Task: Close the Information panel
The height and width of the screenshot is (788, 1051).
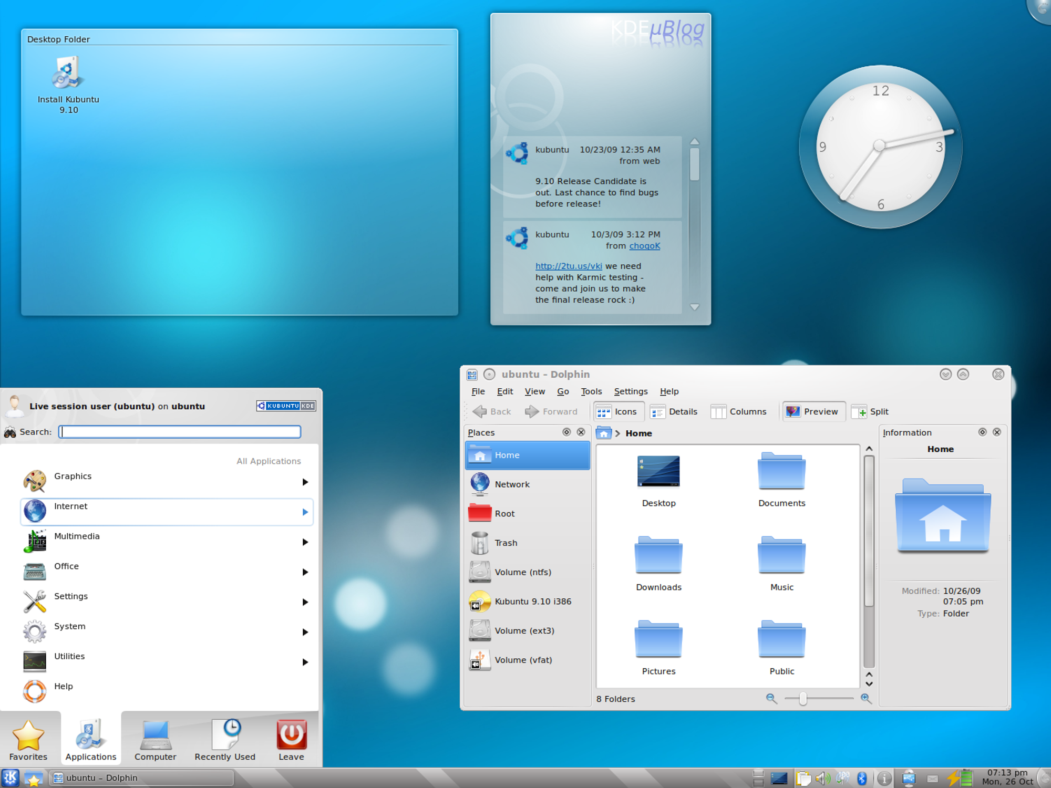Action: coord(997,432)
